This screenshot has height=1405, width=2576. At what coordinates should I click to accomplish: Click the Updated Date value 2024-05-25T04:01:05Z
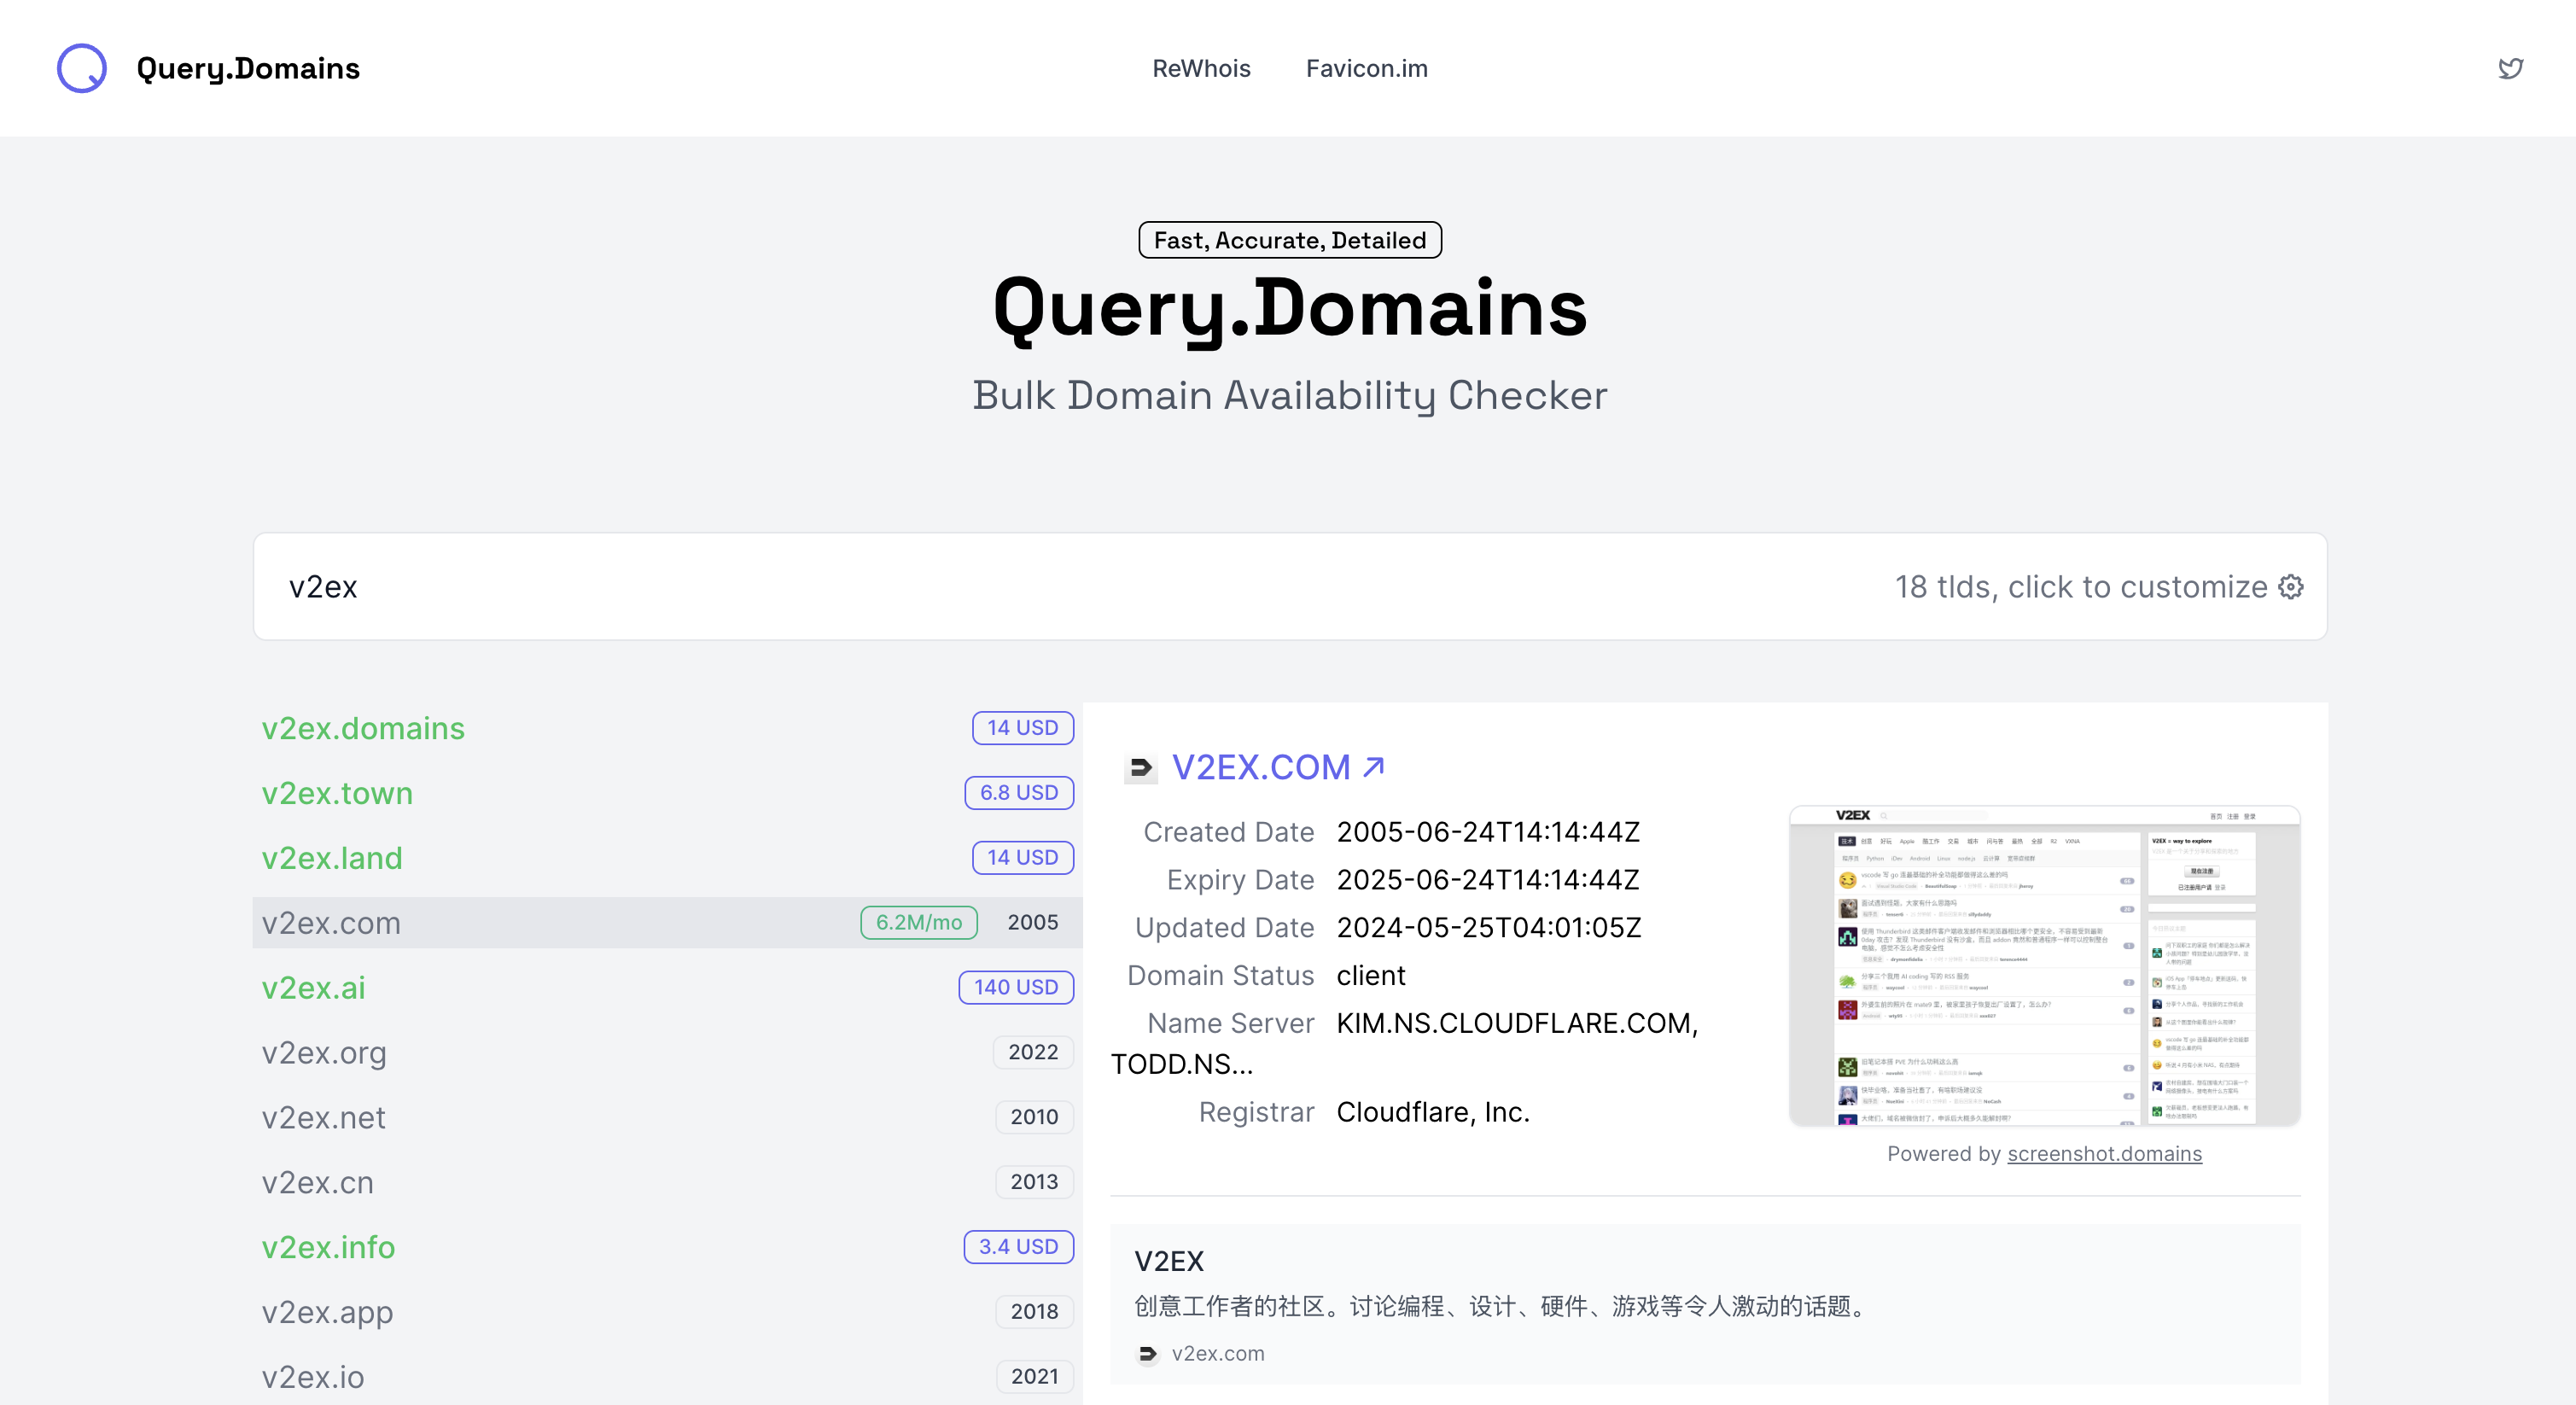click(x=1489, y=929)
